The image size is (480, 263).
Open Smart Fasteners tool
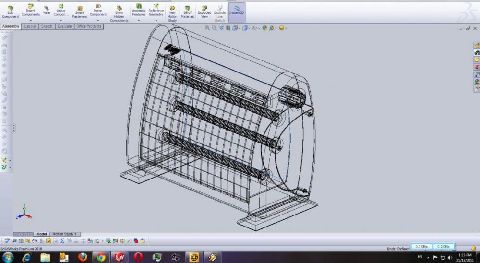(80, 12)
